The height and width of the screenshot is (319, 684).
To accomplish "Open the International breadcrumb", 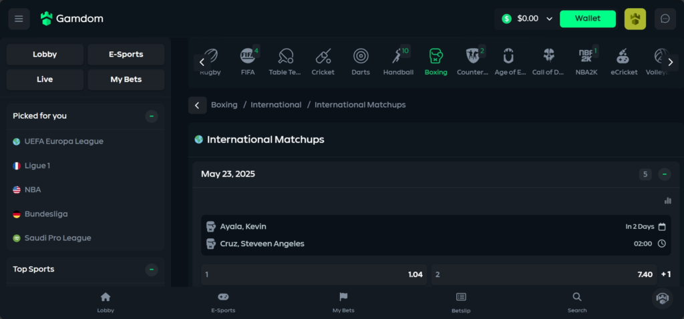I will coord(276,105).
